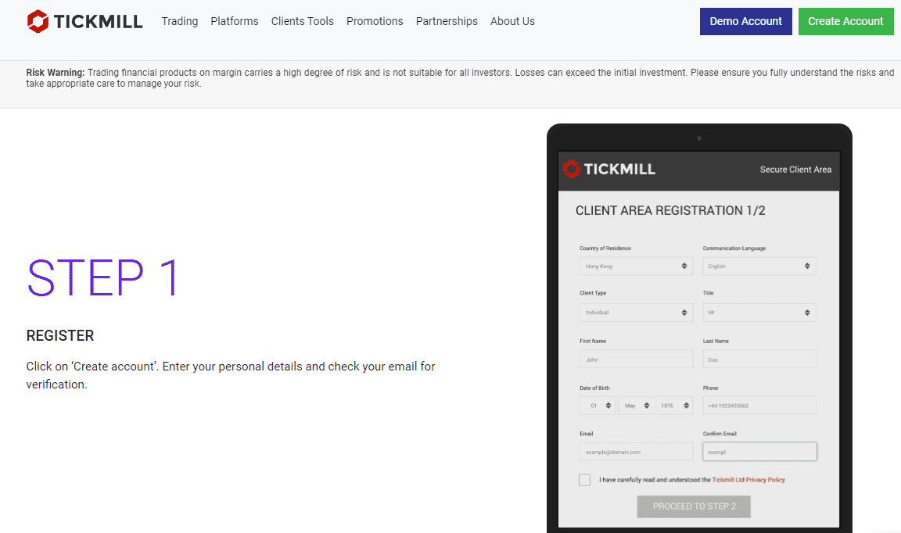Click the Last Name input field
Image resolution: width=901 pixels, height=533 pixels.
tap(759, 359)
